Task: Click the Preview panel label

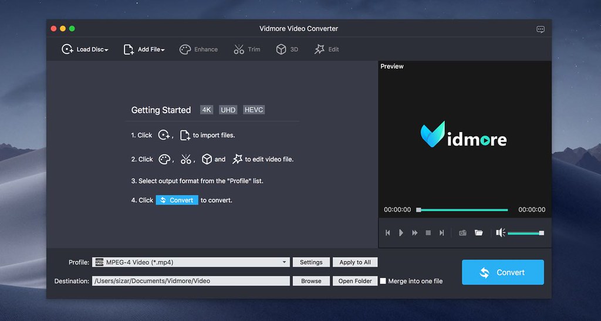Action: [391, 66]
